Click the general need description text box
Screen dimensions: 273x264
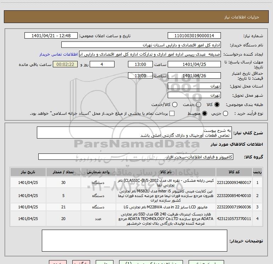[134, 133]
